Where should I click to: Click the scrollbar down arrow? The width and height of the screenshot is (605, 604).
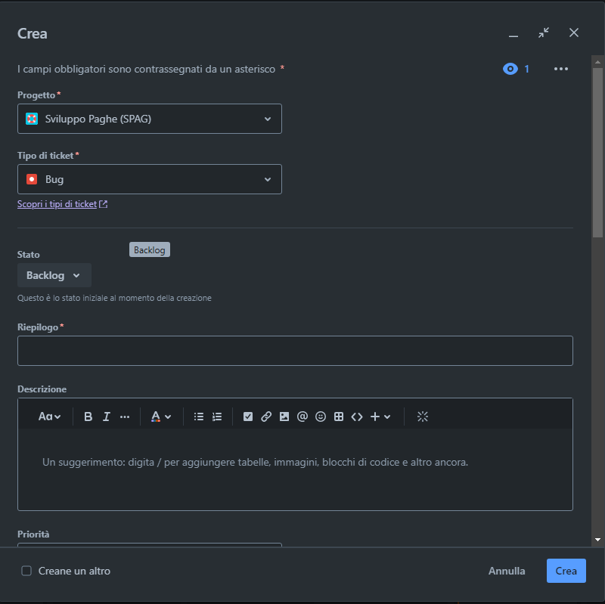(597, 540)
